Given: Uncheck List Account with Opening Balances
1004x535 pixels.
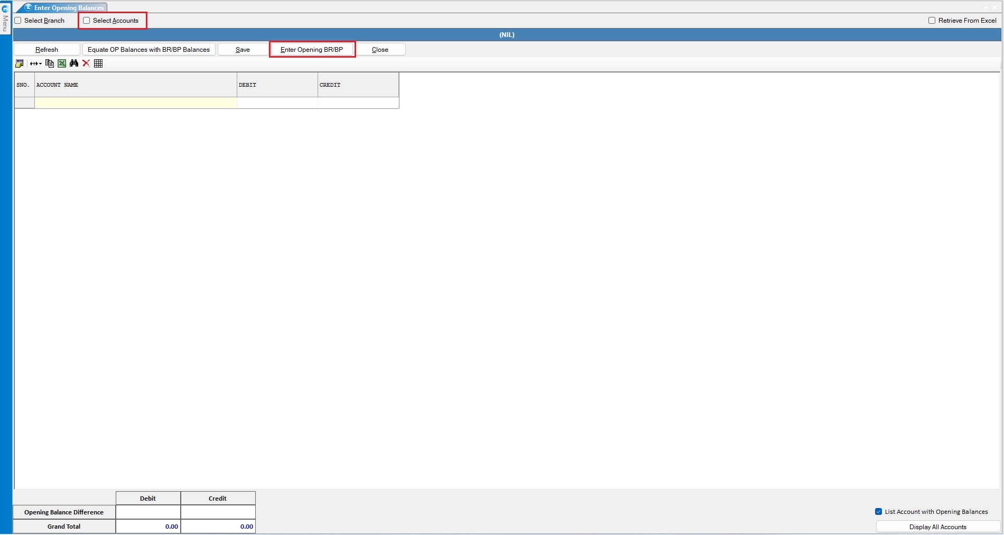Looking at the screenshot, I should (878, 512).
